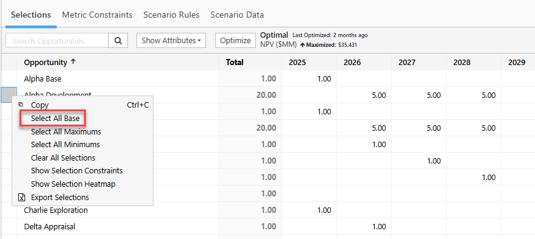Click the Total column header
535x239 pixels.
(235, 62)
